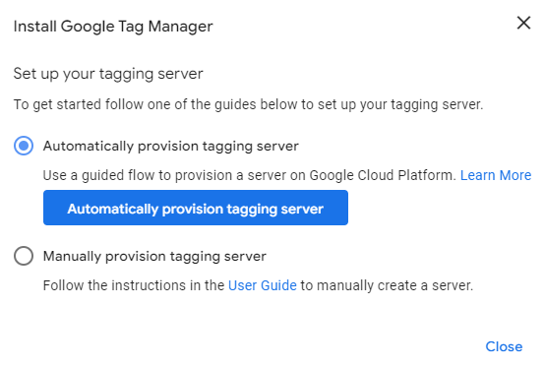
Task: Click the 'Install Google Tag Manager' dialog title
Action: click(x=113, y=27)
